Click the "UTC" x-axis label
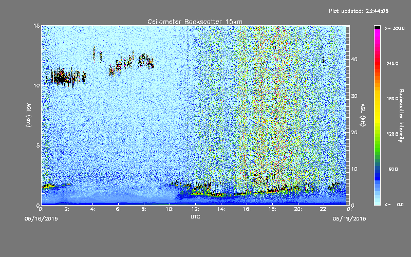 [195, 216]
